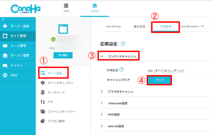
Task: Click the 応用設定 page heading
Action: [109, 44]
